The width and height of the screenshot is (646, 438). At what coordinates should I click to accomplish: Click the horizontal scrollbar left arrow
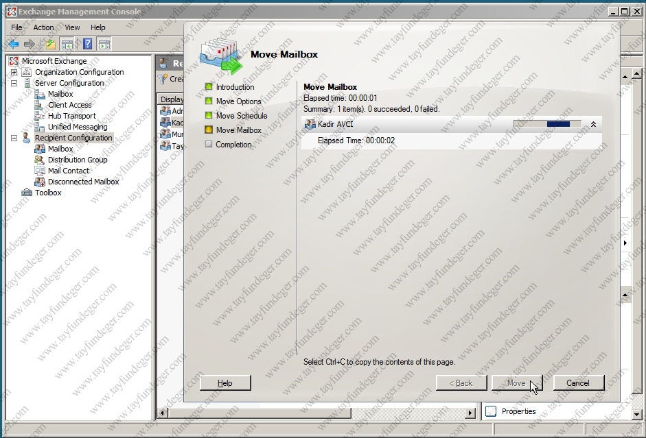click(163, 413)
